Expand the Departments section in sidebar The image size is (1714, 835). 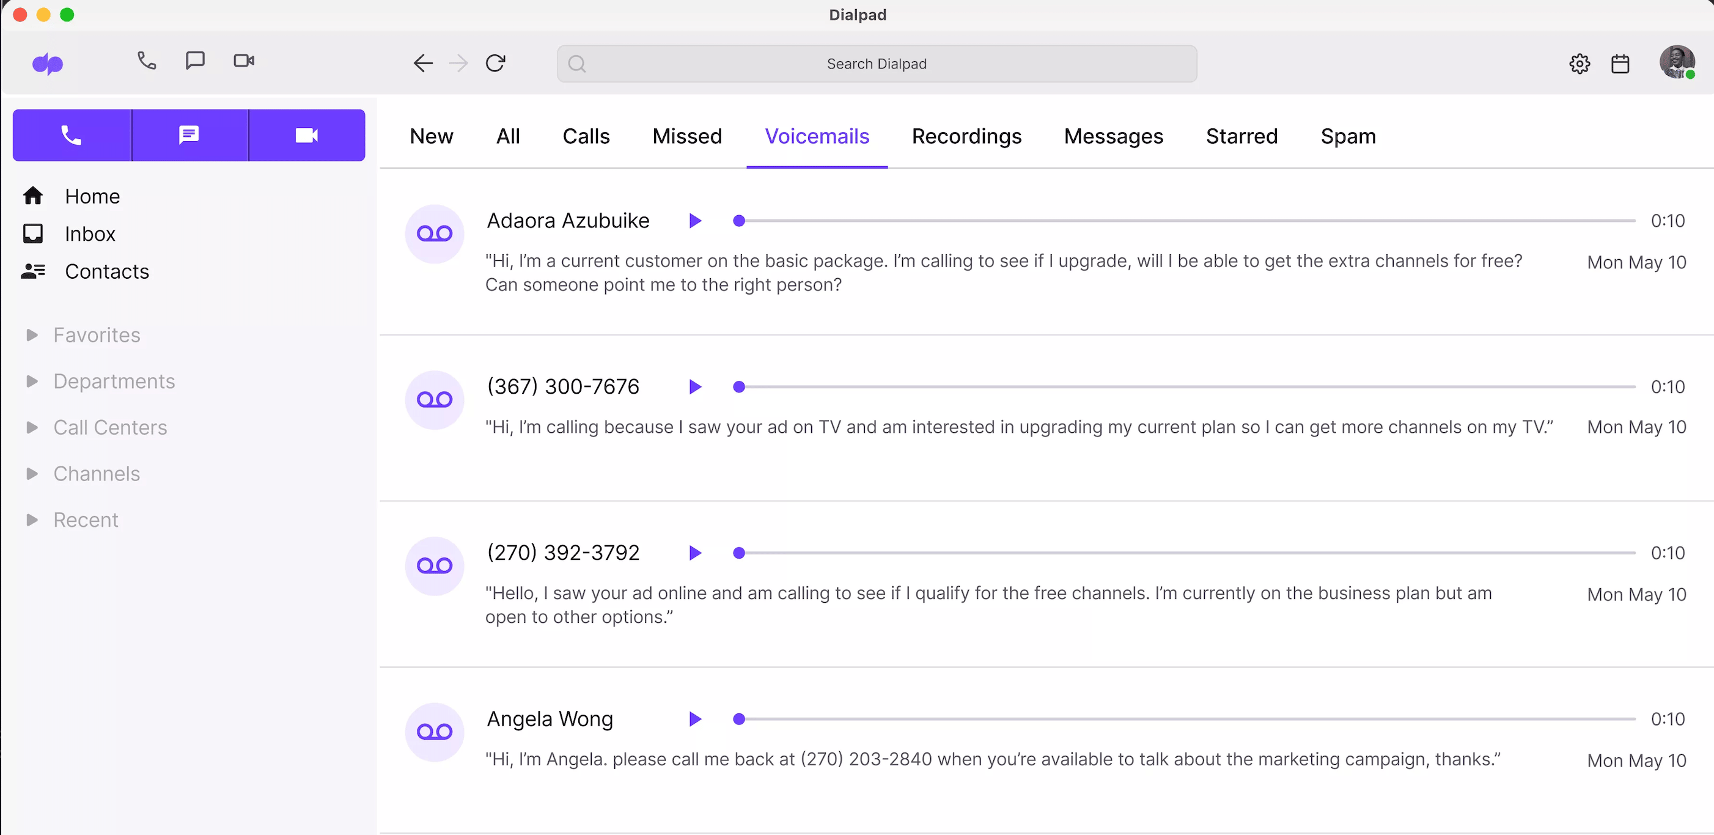(x=32, y=380)
